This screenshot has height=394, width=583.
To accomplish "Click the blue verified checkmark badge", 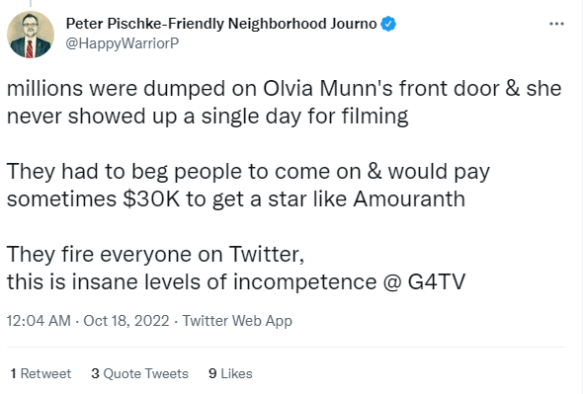I will pos(388,24).
